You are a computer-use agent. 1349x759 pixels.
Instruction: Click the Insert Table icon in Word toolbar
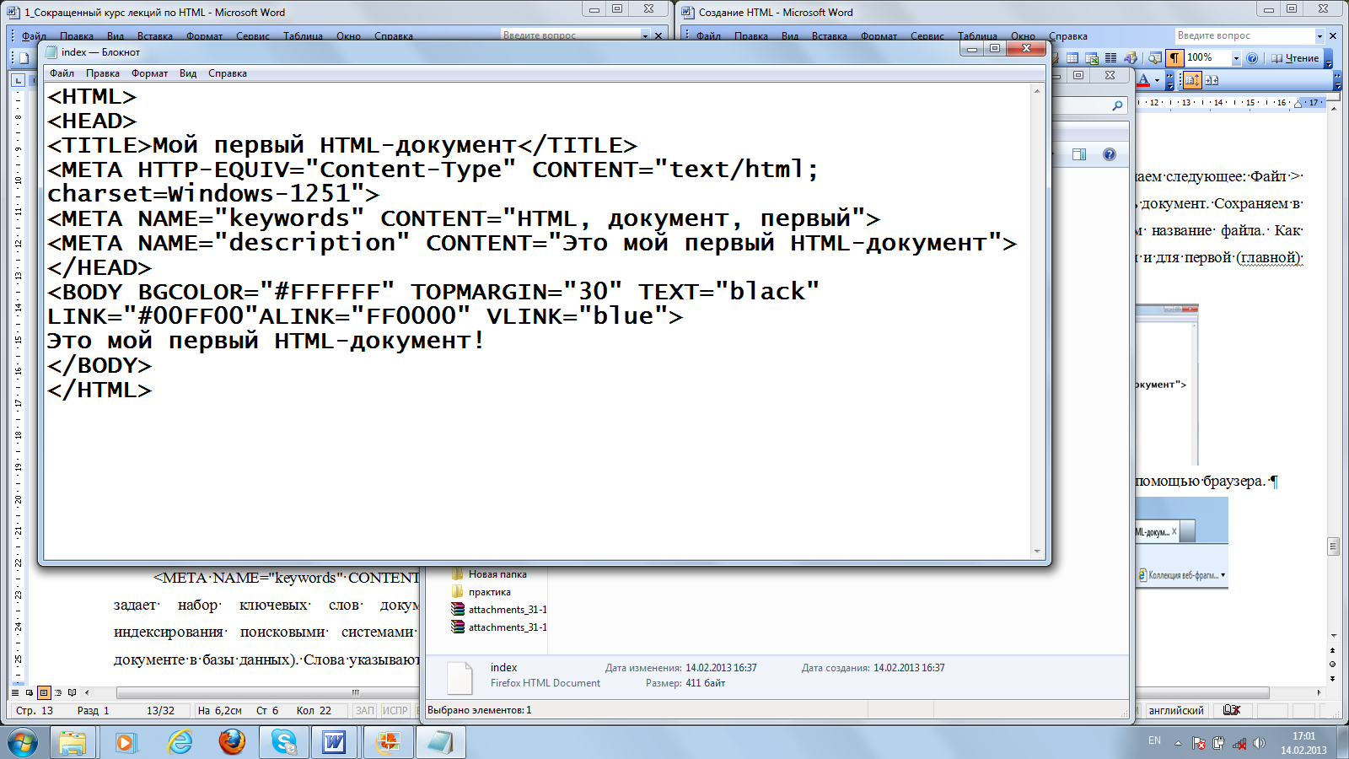[1072, 58]
